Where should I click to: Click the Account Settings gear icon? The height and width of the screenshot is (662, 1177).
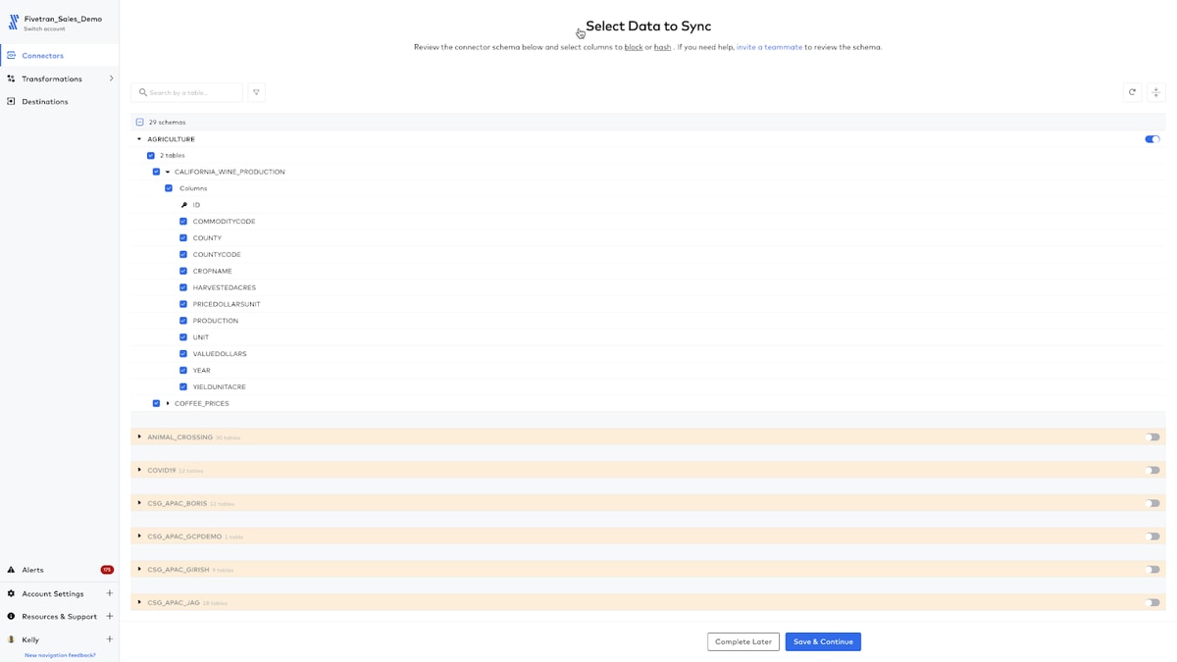[11, 593]
